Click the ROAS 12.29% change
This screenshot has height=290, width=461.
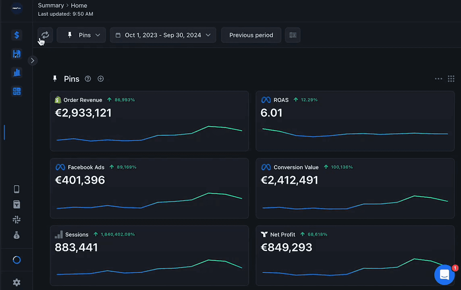tap(306, 100)
